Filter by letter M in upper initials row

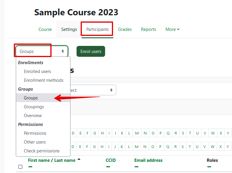(137, 133)
